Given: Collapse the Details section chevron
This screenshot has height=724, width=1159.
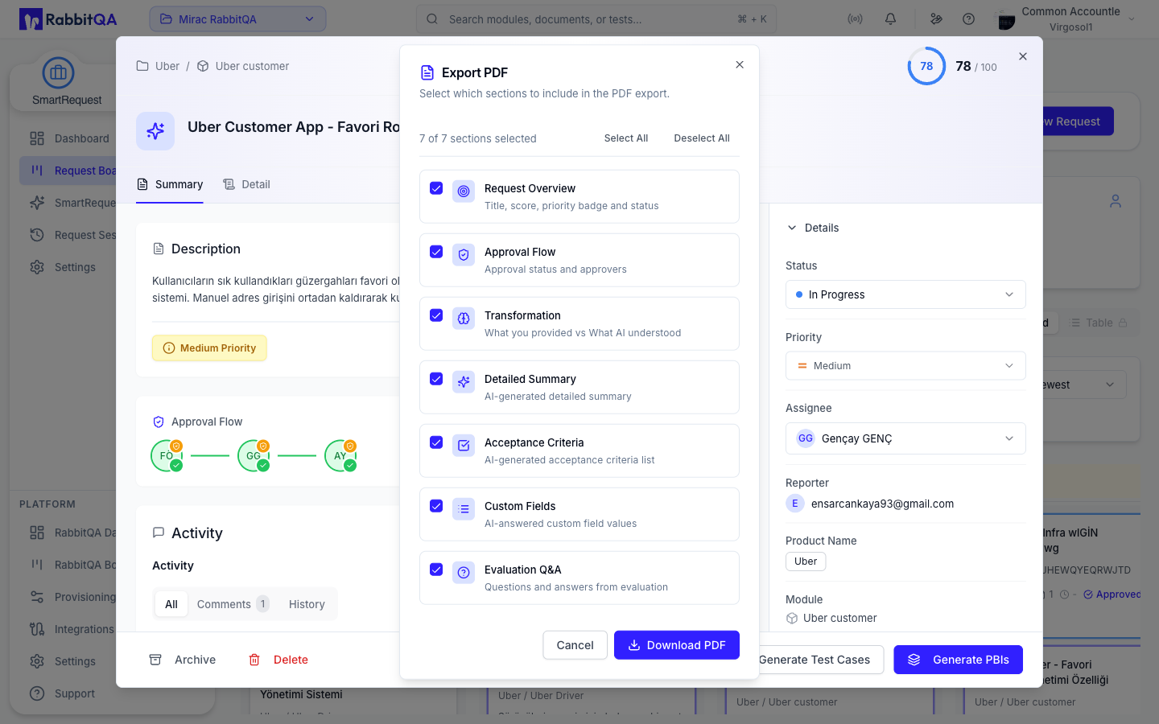Looking at the screenshot, I should pos(792,228).
